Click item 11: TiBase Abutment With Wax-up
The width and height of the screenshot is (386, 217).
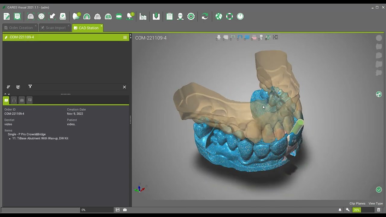tap(40, 138)
